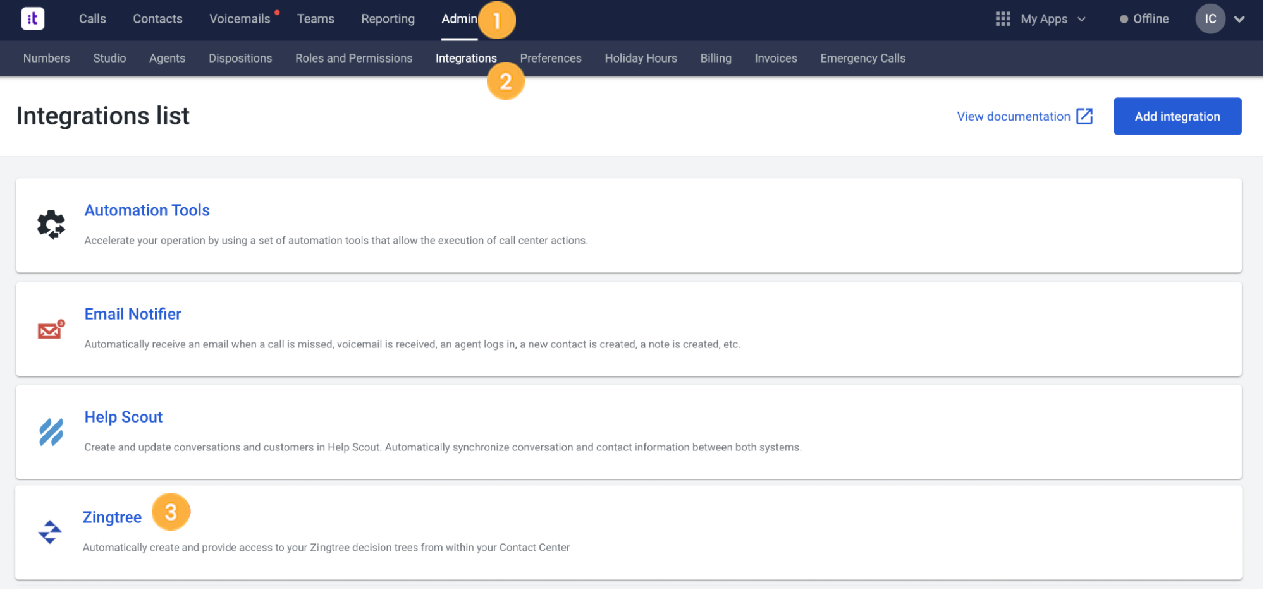Click the Automation Tools gear icon

(x=51, y=225)
